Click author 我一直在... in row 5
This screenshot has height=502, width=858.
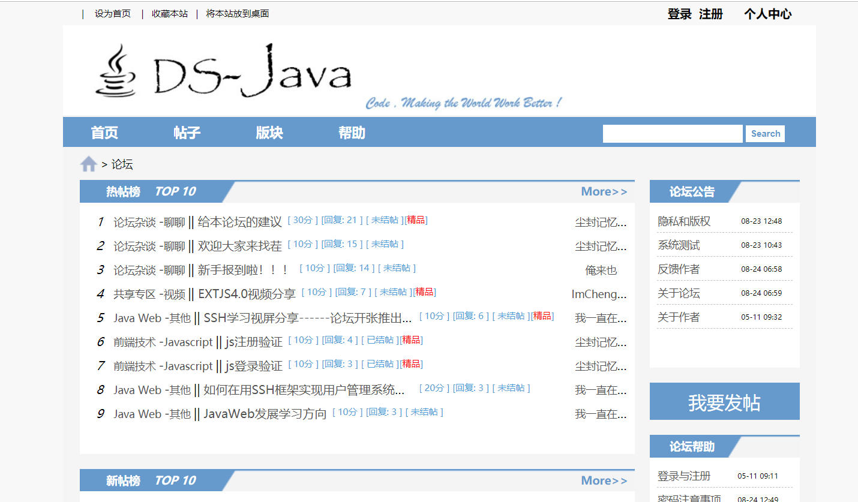point(601,318)
